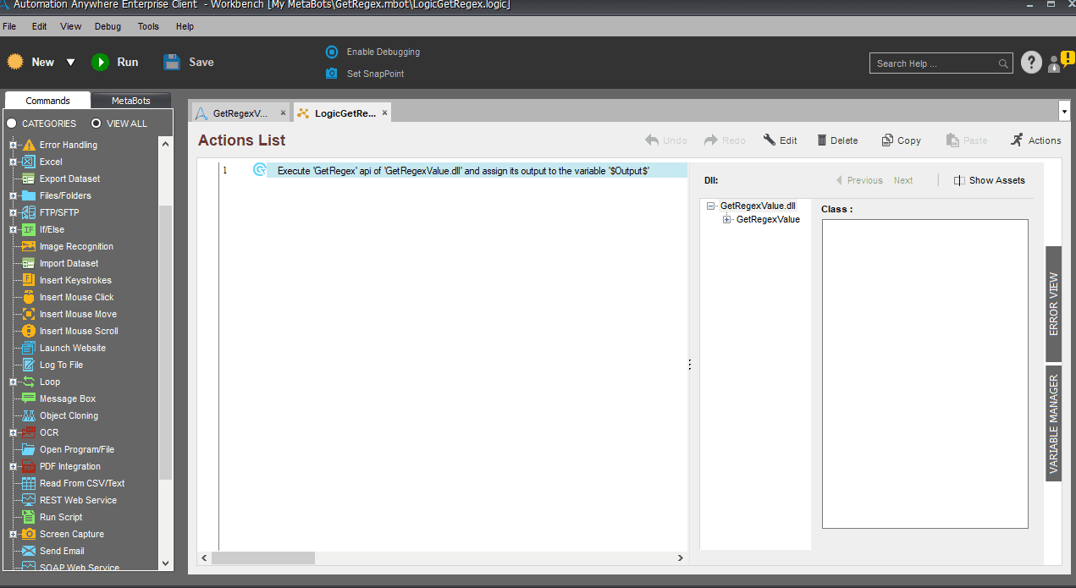The height and width of the screenshot is (588, 1076).
Task: Select the OCR command icon
Action: (29, 432)
